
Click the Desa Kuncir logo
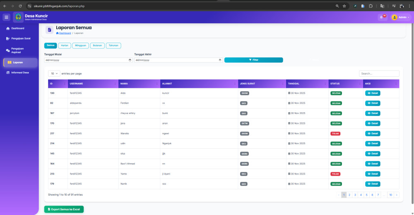point(18,17)
